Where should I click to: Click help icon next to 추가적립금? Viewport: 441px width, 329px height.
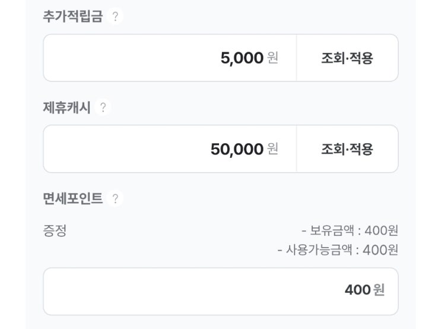tap(115, 17)
